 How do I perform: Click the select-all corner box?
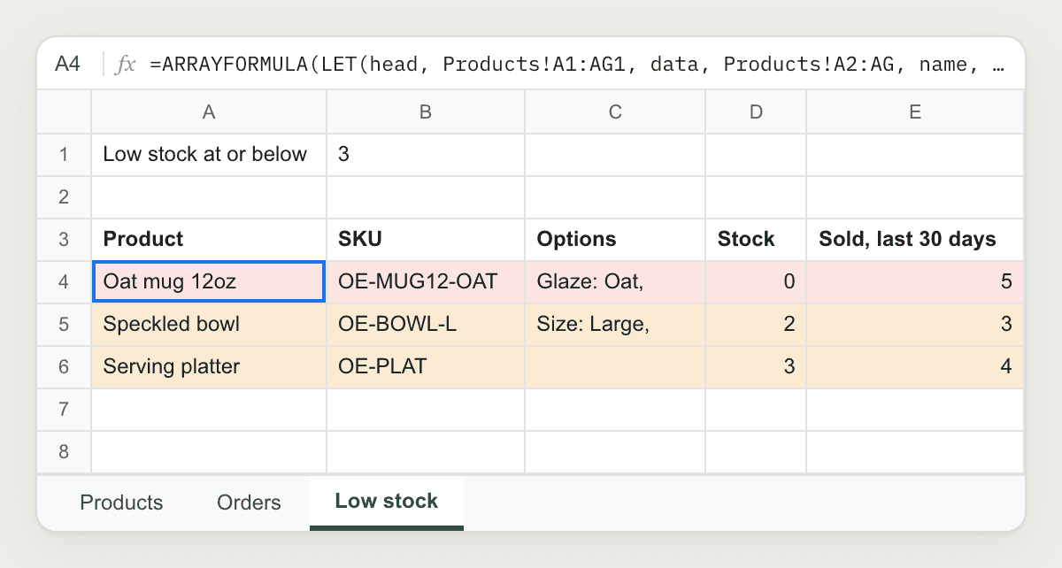pyautogui.click(x=64, y=111)
